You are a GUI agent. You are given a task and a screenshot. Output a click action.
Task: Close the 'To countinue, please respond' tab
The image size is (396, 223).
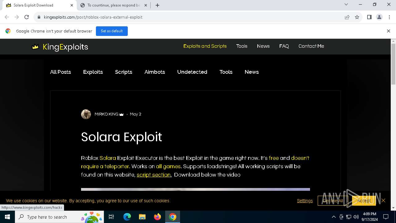click(146, 5)
